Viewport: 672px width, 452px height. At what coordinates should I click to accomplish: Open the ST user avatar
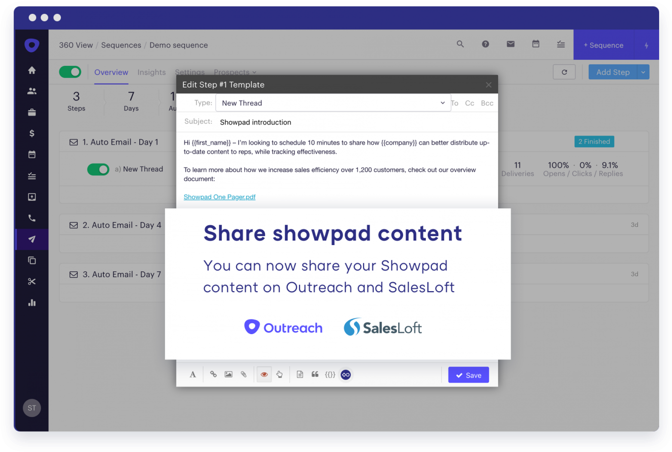[x=32, y=408]
